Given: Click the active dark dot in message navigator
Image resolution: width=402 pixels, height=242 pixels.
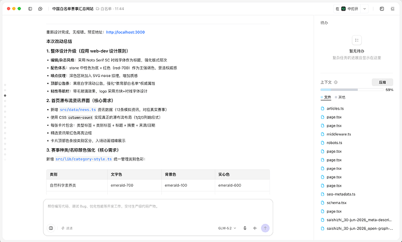Looking at the screenshot, I should point(5,96).
